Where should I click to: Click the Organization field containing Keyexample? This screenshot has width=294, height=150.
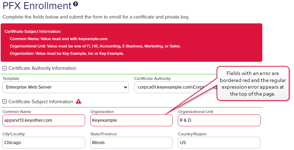tap(131, 120)
